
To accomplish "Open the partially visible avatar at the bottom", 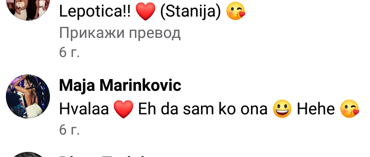I will pyautogui.click(x=28, y=155).
